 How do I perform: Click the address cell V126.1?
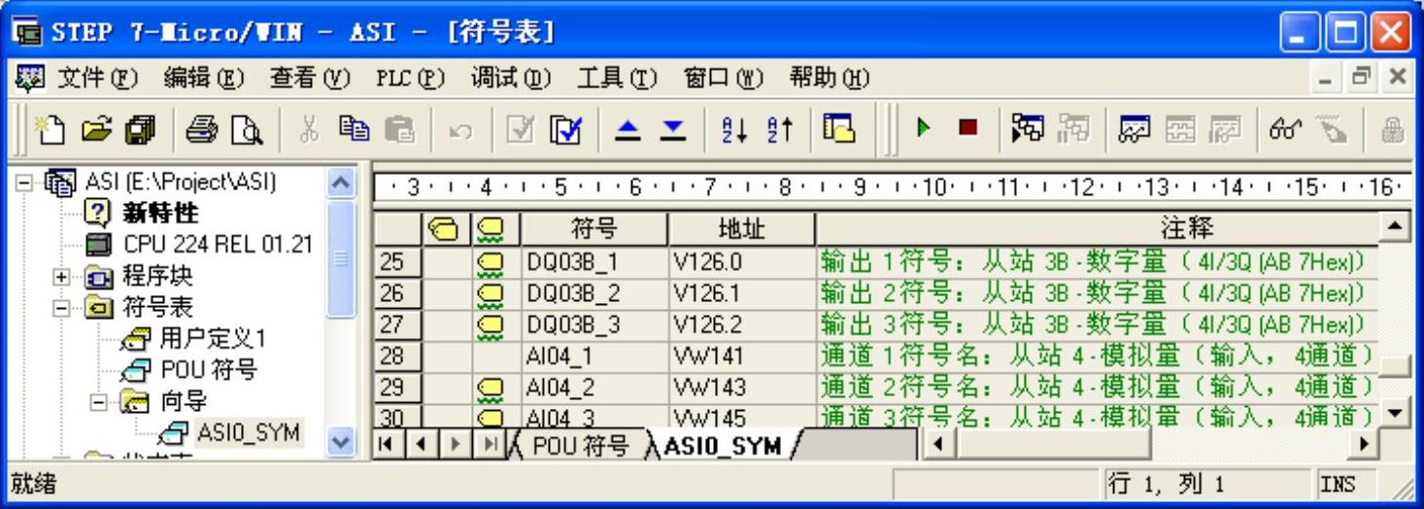pos(741,292)
